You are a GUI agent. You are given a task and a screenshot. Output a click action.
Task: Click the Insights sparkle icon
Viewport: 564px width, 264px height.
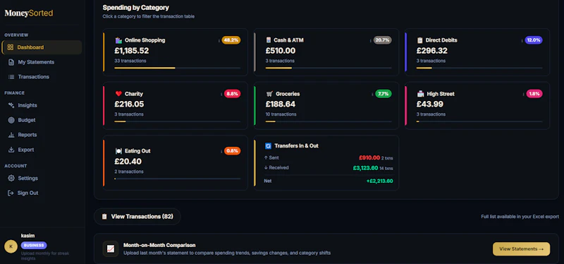pos(11,105)
